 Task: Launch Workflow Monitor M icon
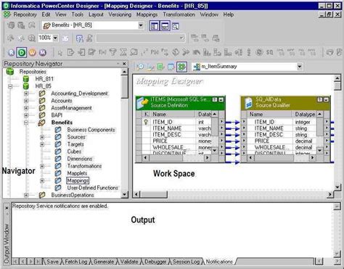tap(43, 52)
